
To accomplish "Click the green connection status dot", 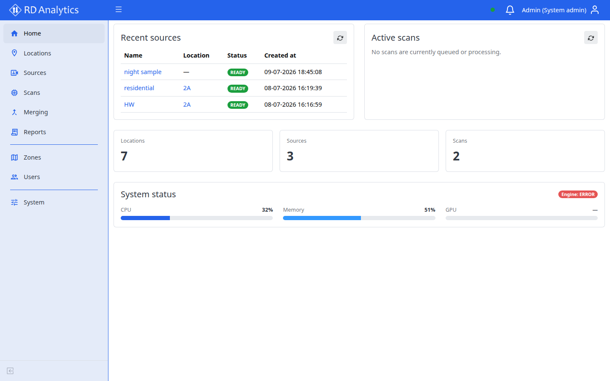I will click(x=493, y=10).
